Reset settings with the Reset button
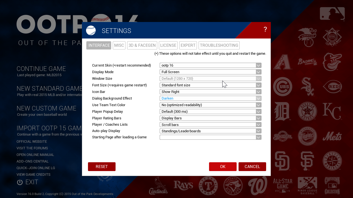This screenshot has height=198, width=353. (102, 167)
